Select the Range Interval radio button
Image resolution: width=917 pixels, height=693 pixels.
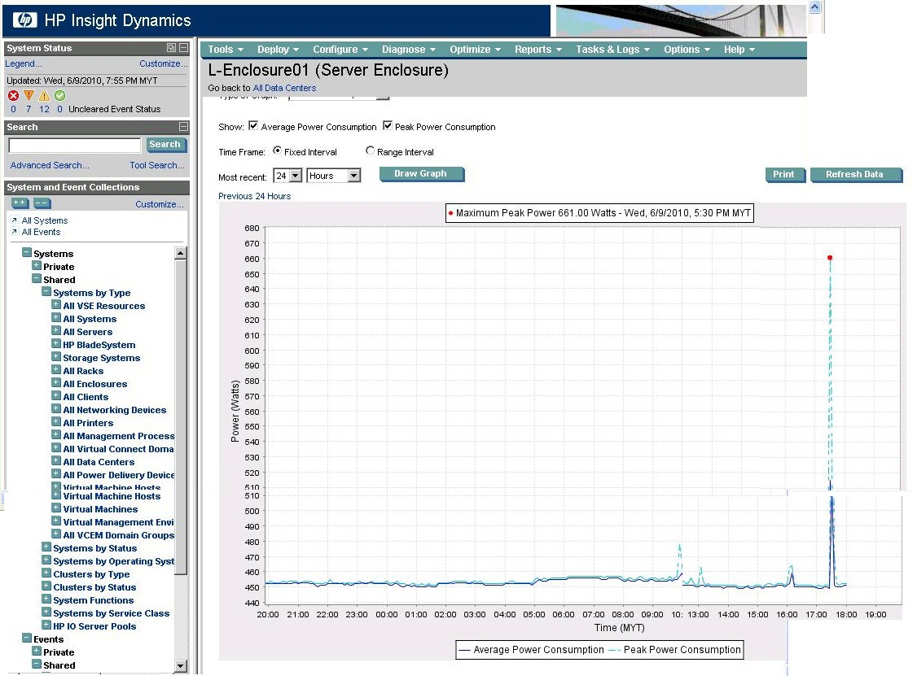coord(371,150)
